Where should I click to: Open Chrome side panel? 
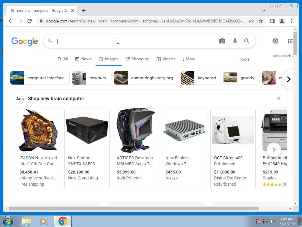click(x=272, y=21)
